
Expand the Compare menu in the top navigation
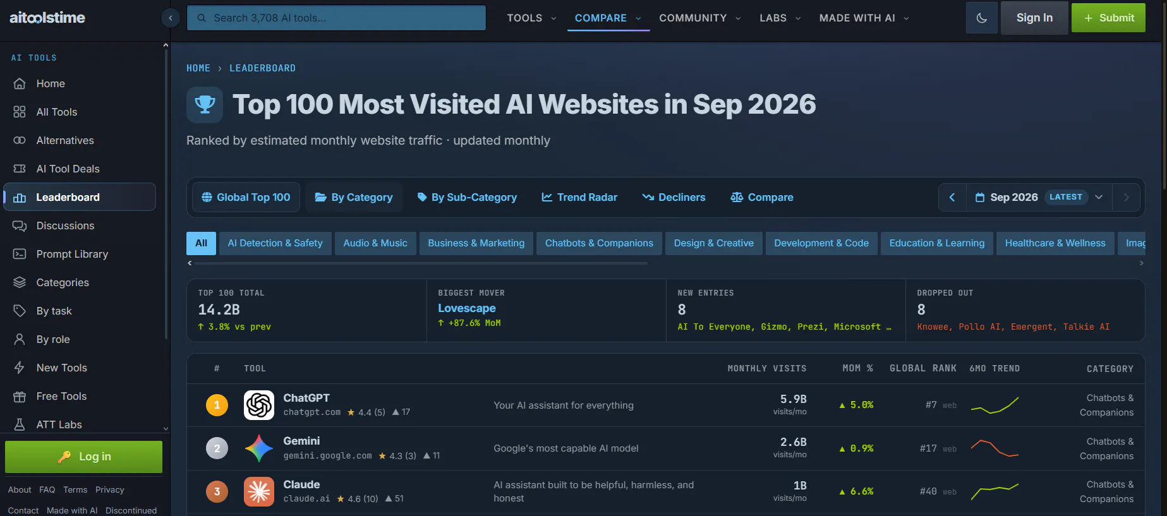tap(608, 18)
